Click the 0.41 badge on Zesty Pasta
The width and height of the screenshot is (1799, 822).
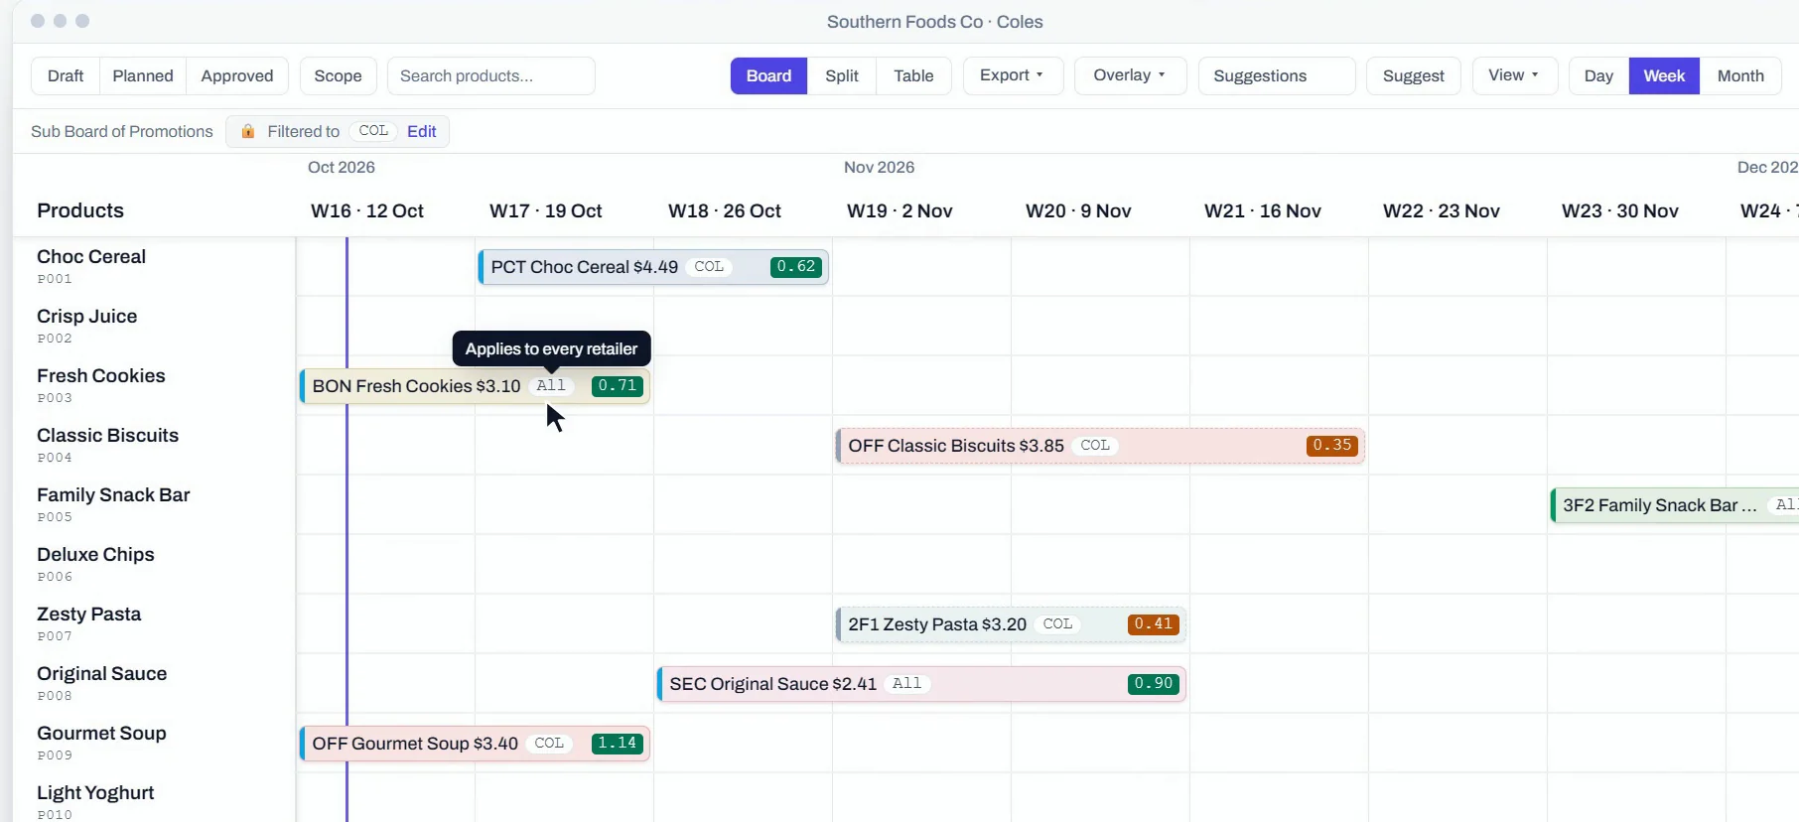pos(1154,624)
